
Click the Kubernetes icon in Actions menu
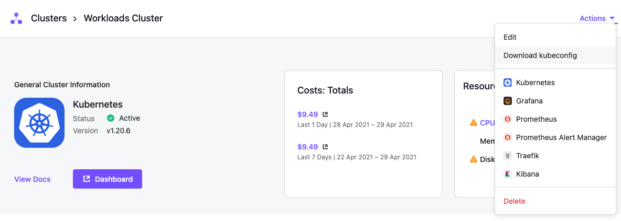[508, 83]
